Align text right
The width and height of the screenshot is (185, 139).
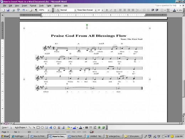point(129,10)
